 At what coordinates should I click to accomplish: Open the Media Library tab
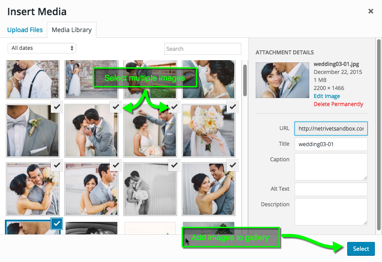[x=71, y=30]
